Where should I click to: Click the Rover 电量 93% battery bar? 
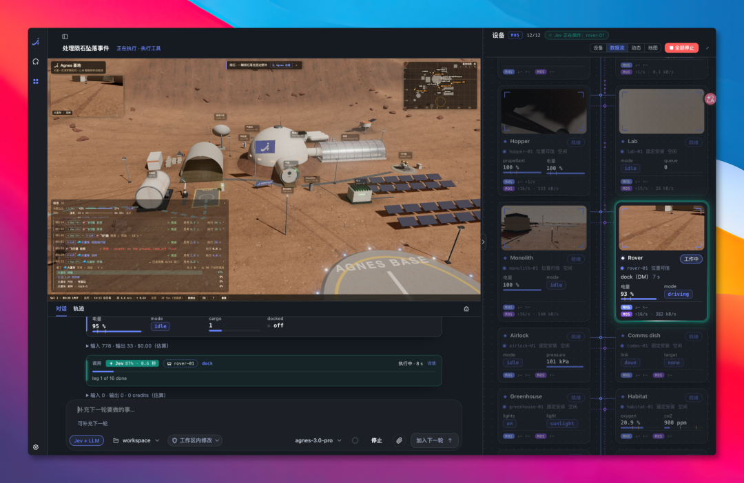639,299
